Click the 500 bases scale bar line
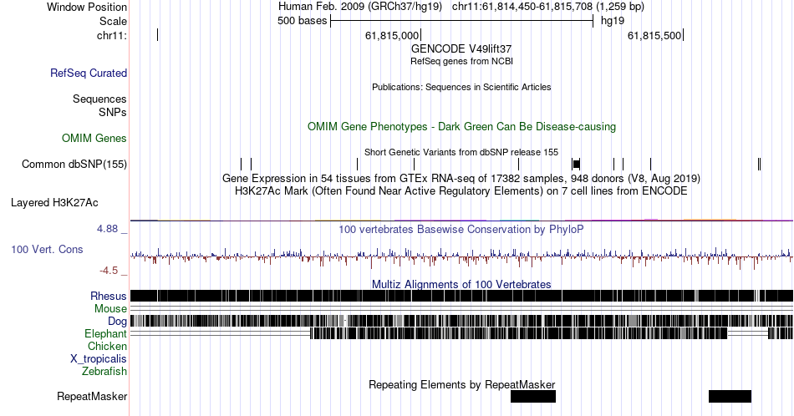Viewport: 794px width, 416px height. (x=462, y=21)
